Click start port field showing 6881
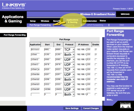134x111 pixels. (47, 49)
